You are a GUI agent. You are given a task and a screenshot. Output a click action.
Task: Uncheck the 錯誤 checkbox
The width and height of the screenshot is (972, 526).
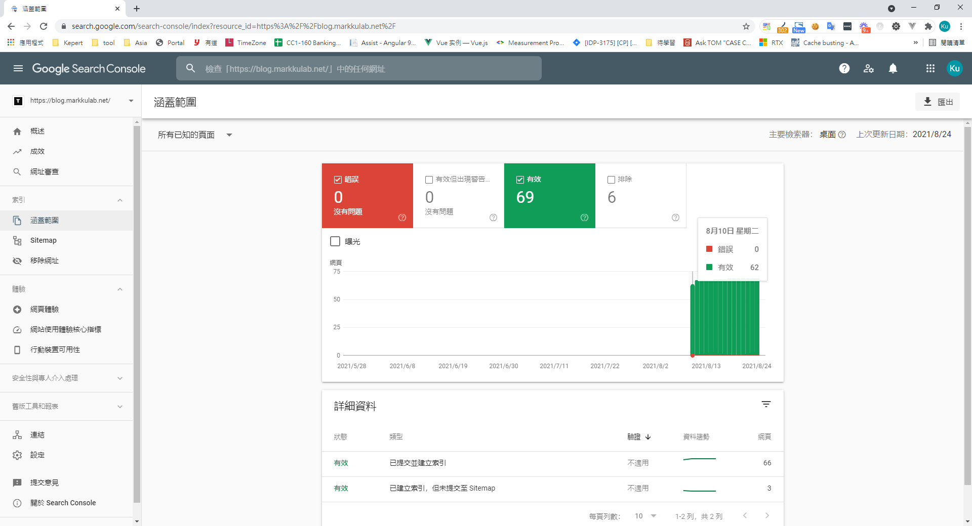338,180
